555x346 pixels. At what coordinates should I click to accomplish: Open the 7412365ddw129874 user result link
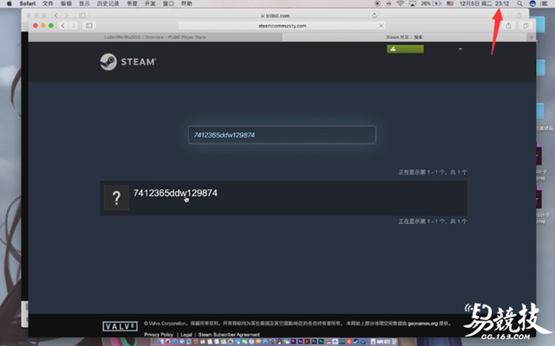click(x=175, y=193)
